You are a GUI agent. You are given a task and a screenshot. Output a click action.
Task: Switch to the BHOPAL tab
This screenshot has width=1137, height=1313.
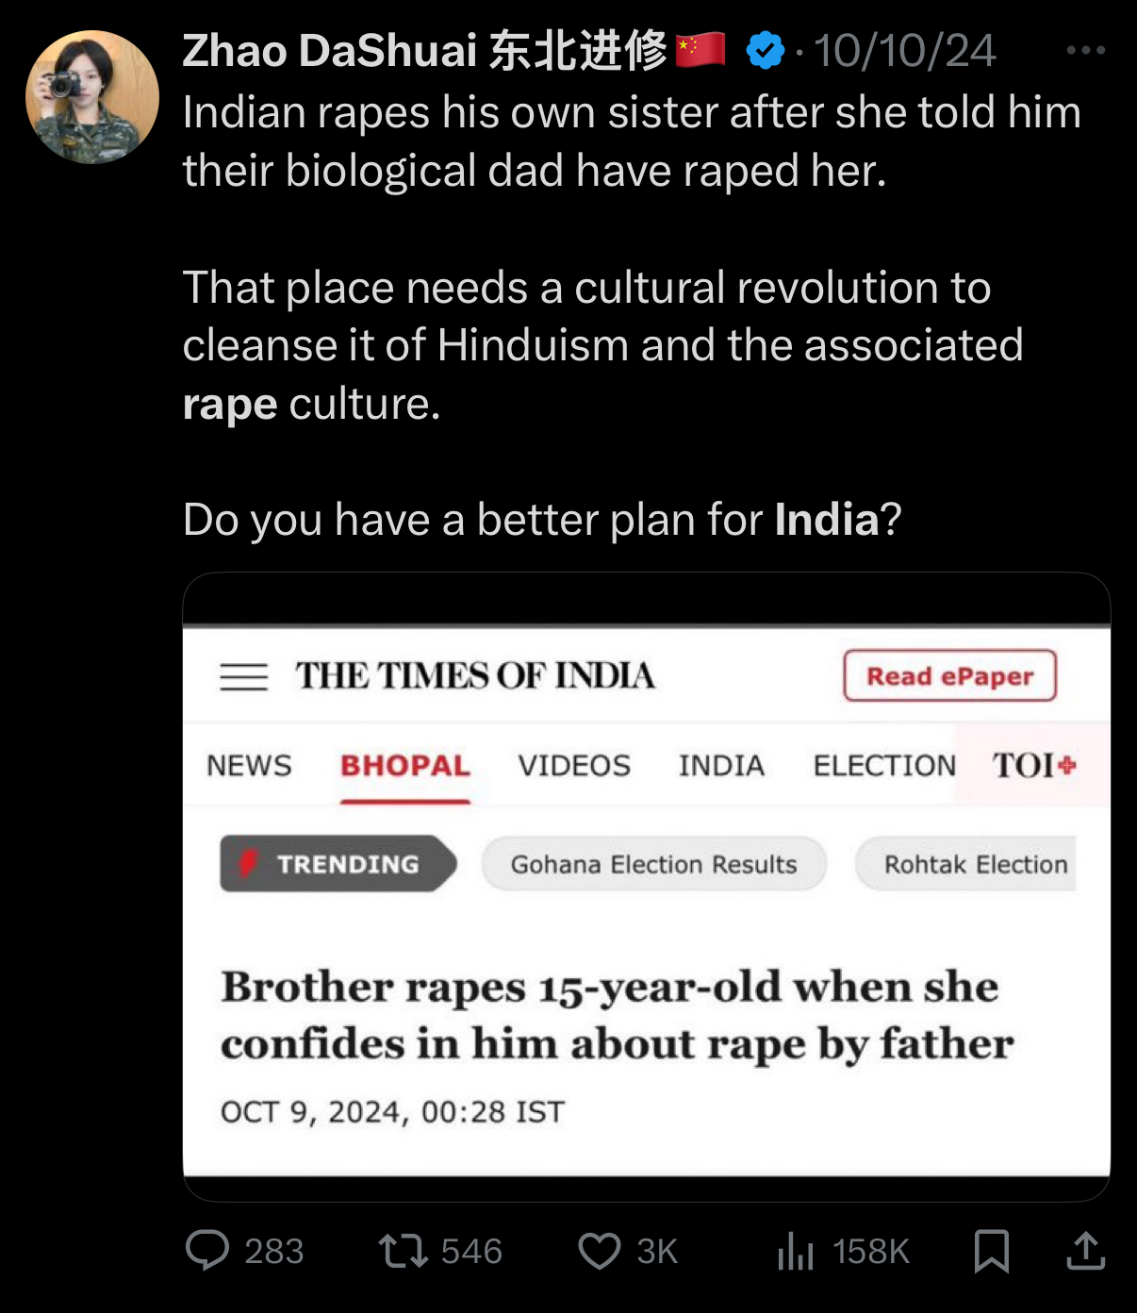tap(405, 765)
